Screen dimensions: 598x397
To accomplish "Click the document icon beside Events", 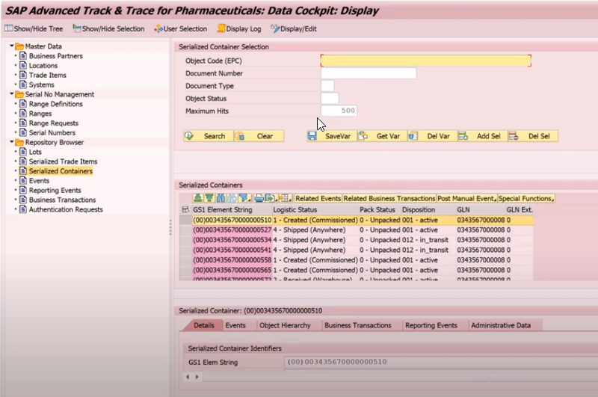I will coord(23,180).
